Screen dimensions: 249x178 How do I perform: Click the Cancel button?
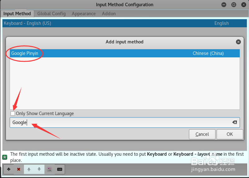point(202,134)
